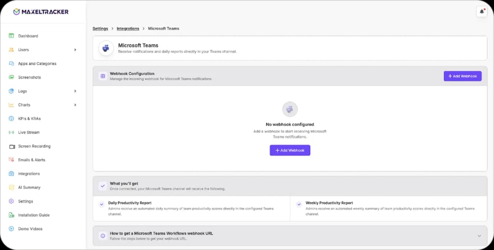Click the KPIs & KRAs icon
This screenshot has width=494, height=250.
(x=12, y=118)
